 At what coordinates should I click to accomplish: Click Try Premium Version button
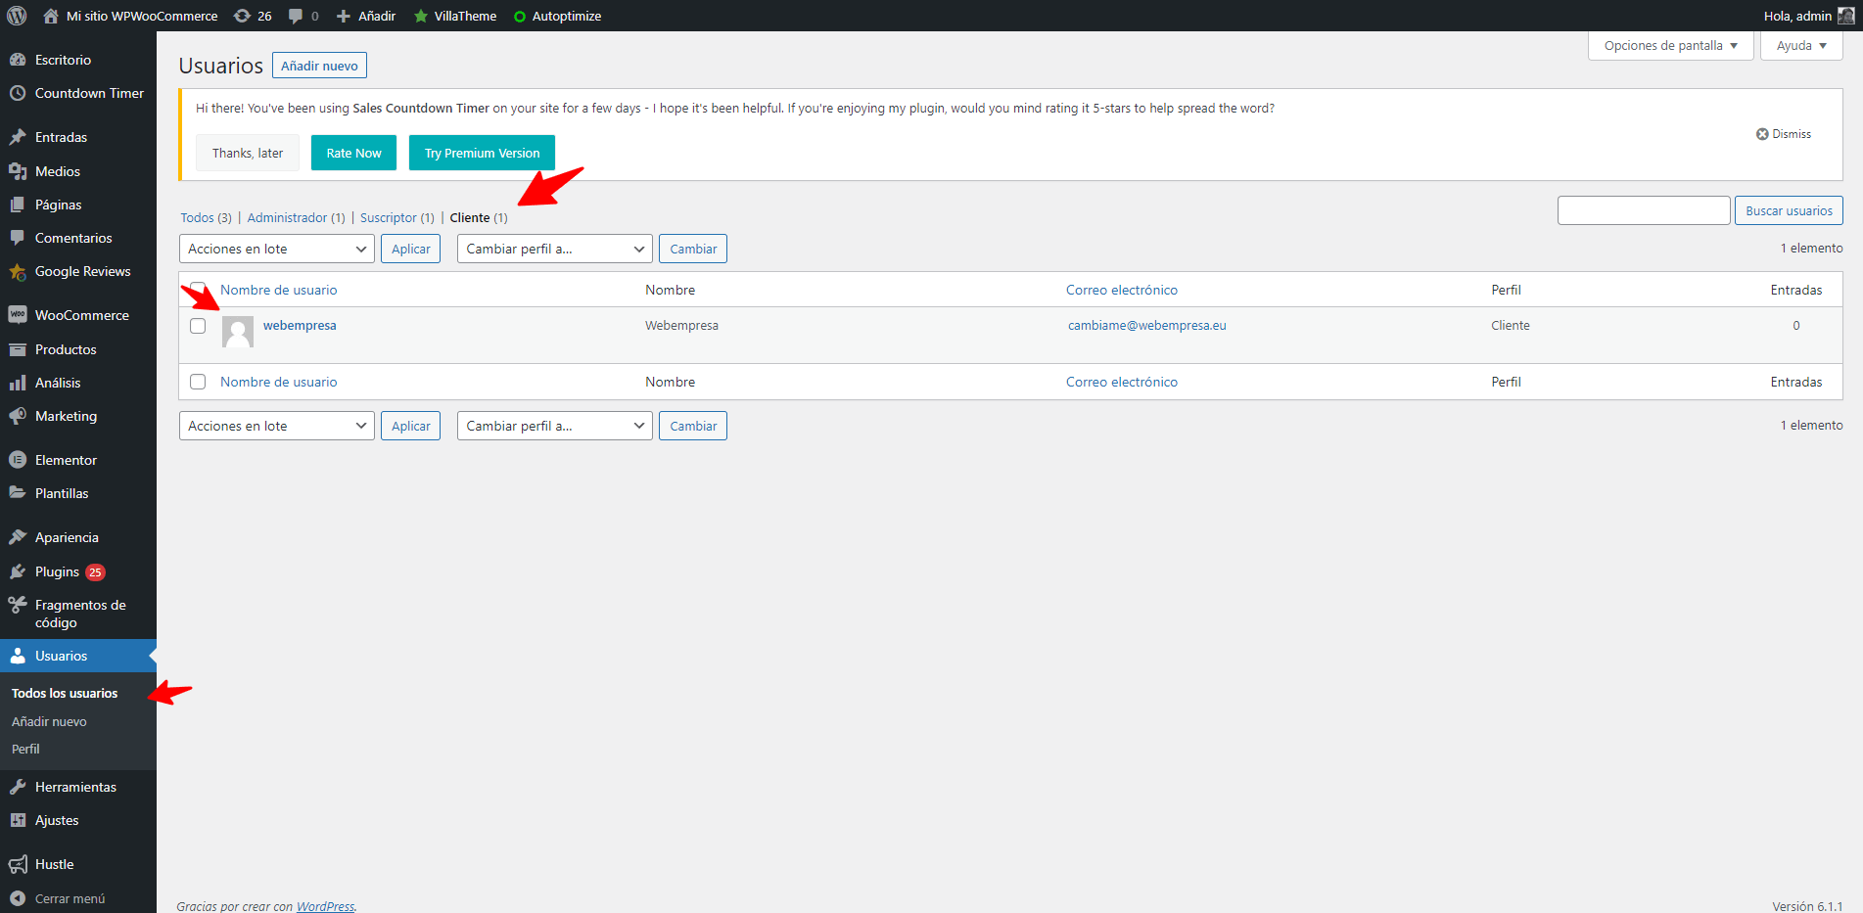(482, 153)
